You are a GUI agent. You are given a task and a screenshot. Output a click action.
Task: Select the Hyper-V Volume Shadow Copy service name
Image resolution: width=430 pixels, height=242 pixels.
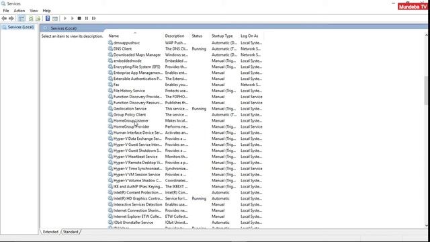[x=138, y=181]
